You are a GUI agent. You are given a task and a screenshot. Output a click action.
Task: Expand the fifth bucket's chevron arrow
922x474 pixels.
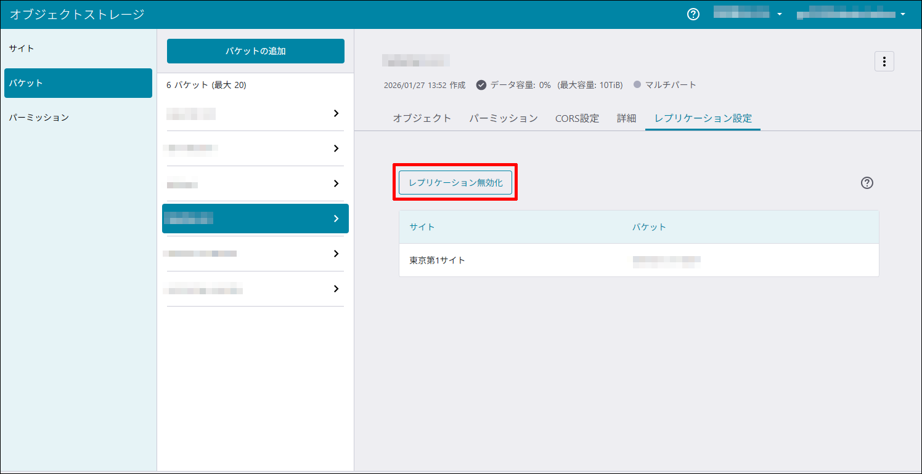coord(336,254)
